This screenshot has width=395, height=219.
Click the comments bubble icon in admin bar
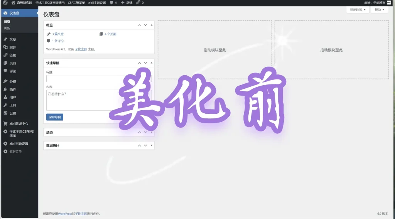click(x=111, y=3)
